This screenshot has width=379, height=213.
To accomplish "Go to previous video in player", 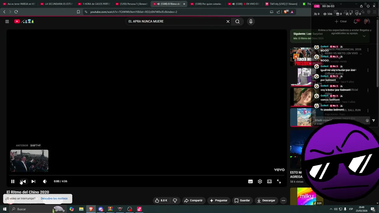I will pos(23,181).
